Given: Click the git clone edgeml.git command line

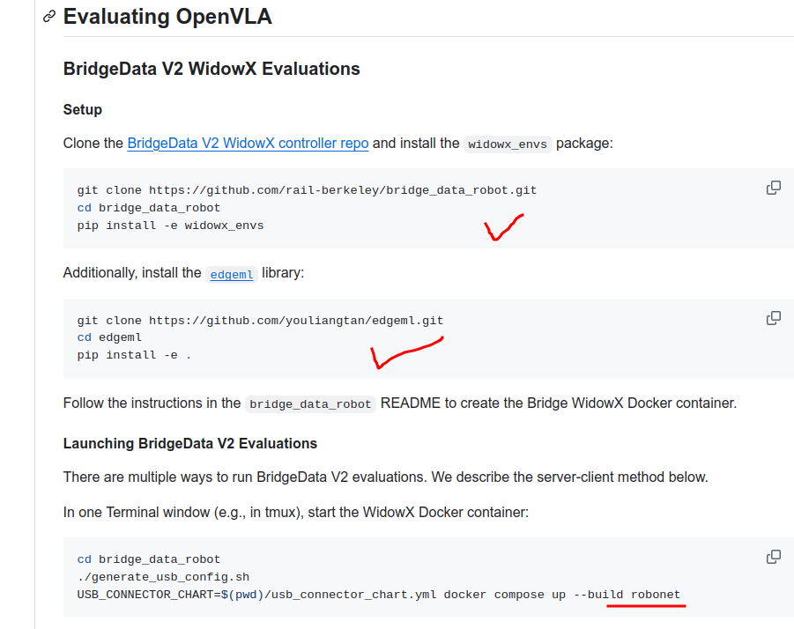Looking at the screenshot, I should click(259, 320).
